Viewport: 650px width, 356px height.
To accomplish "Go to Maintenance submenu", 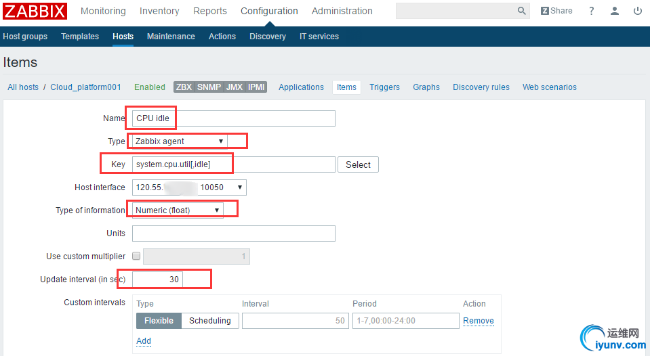I will click(x=171, y=37).
